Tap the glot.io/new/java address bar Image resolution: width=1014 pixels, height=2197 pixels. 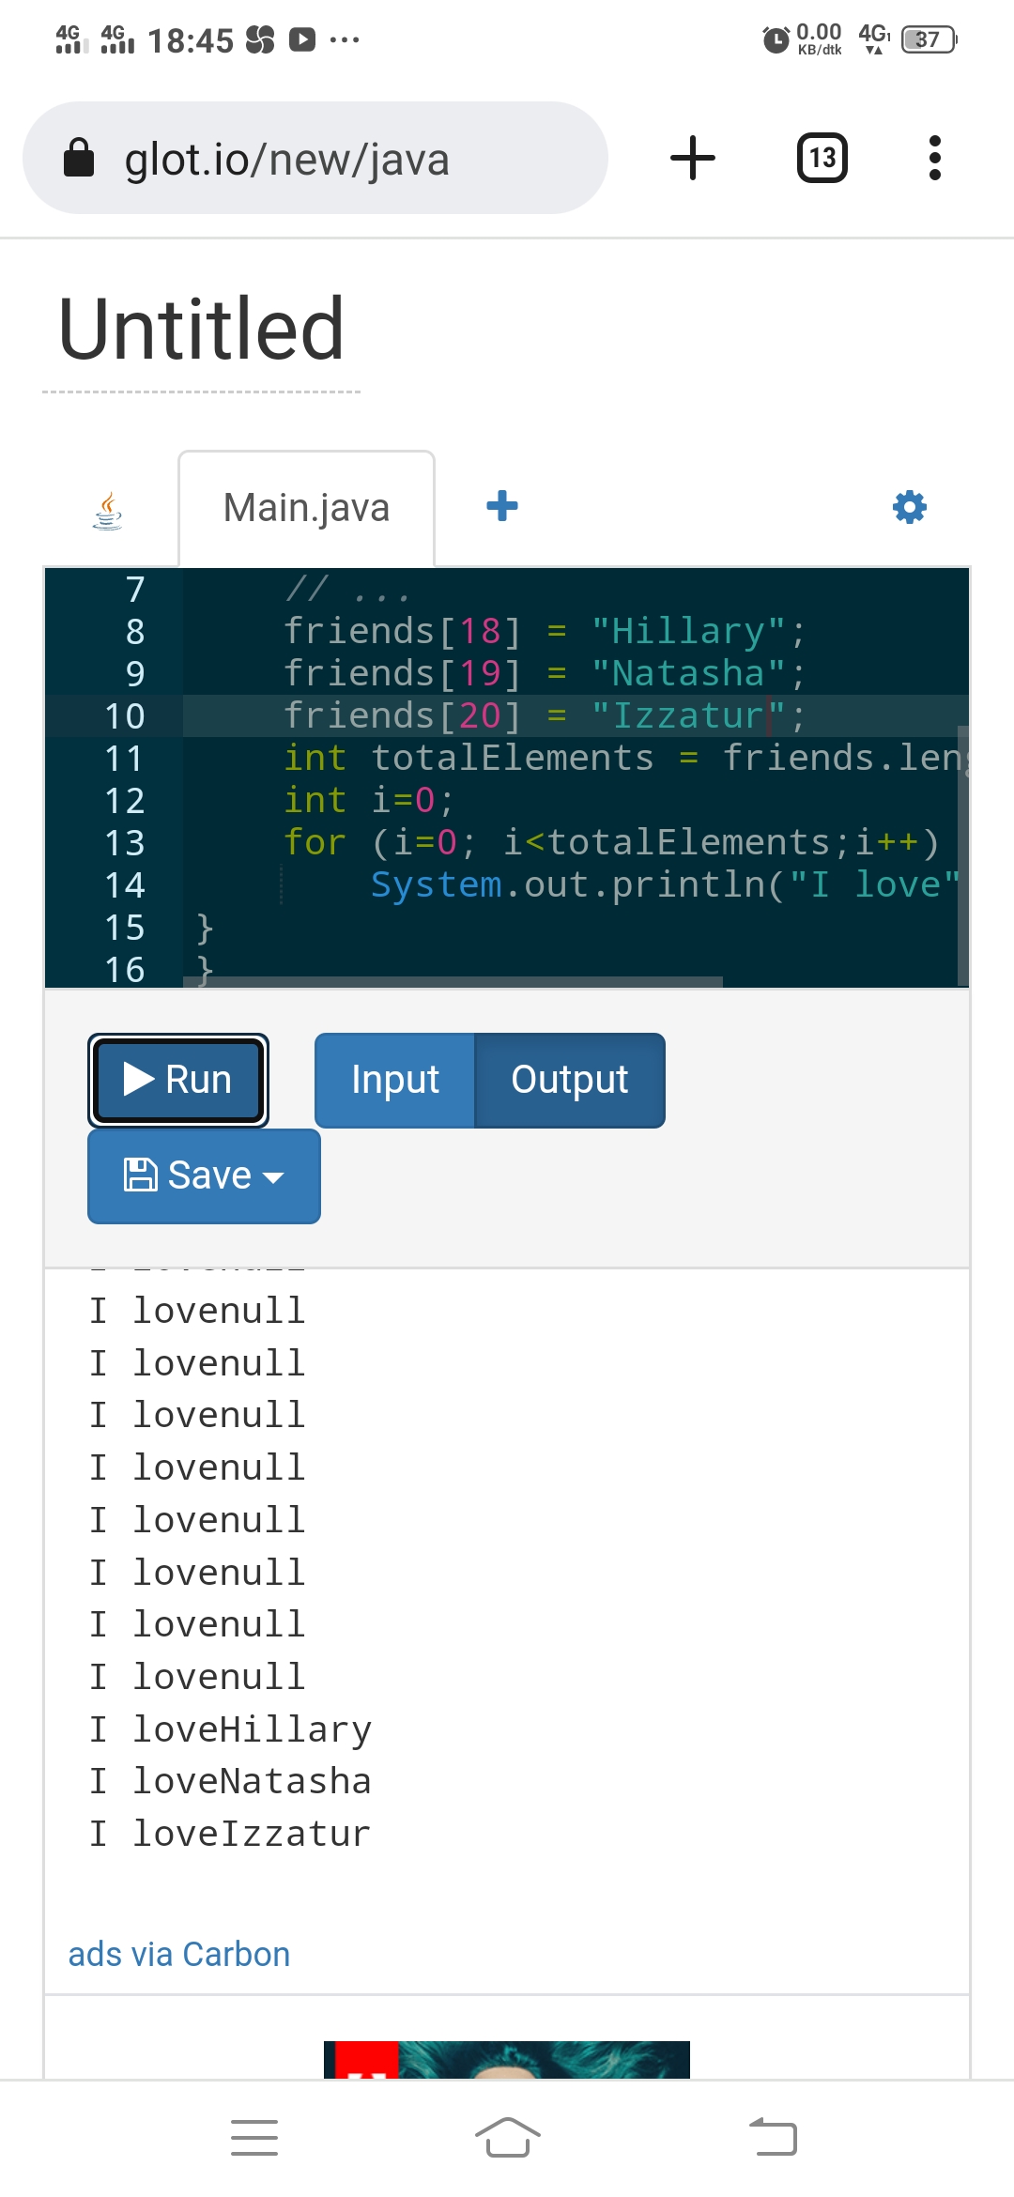[x=315, y=158]
